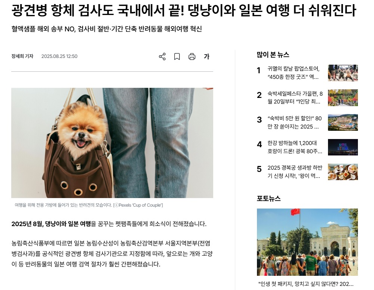Click reporter name 장세희 기자
The image size is (374, 290).
pos(22,56)
